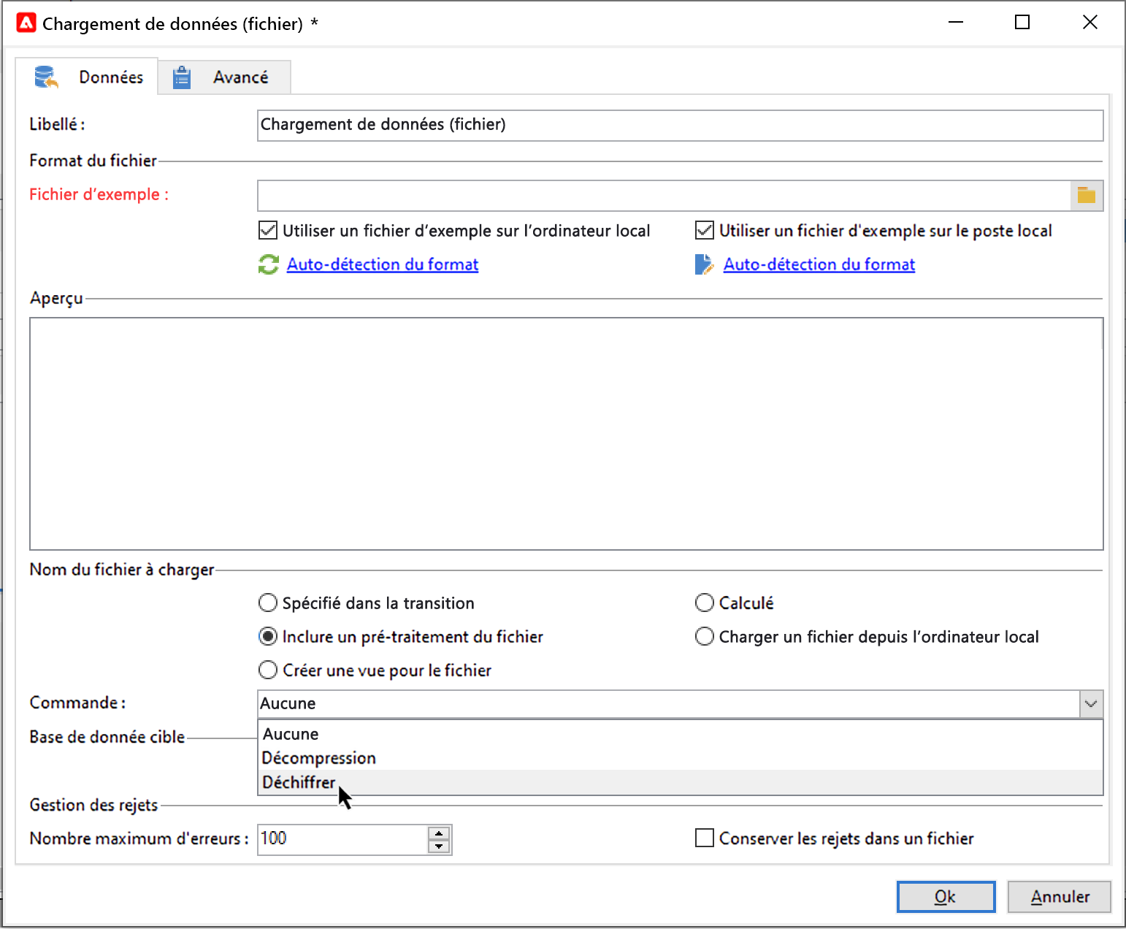Image resolution: width=1126 pixels, height=929 pixels.
Task: Confirm the dialog with Ok
Action: [x=946, y=896]
